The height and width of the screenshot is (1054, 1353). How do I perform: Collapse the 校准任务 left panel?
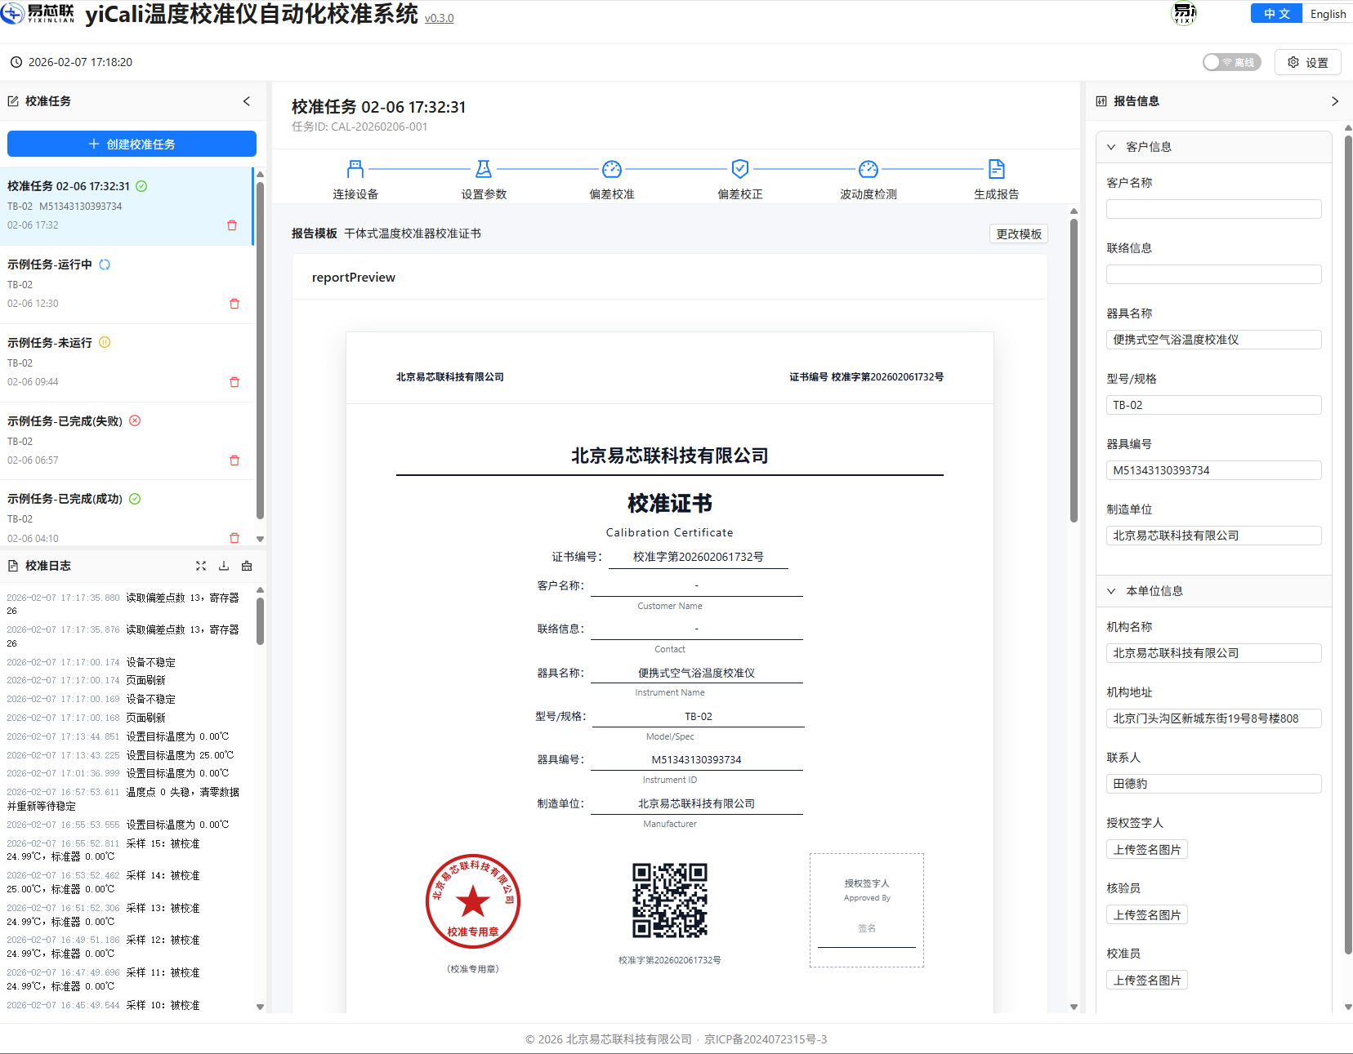pyautogui.click(x=247, y=101)
